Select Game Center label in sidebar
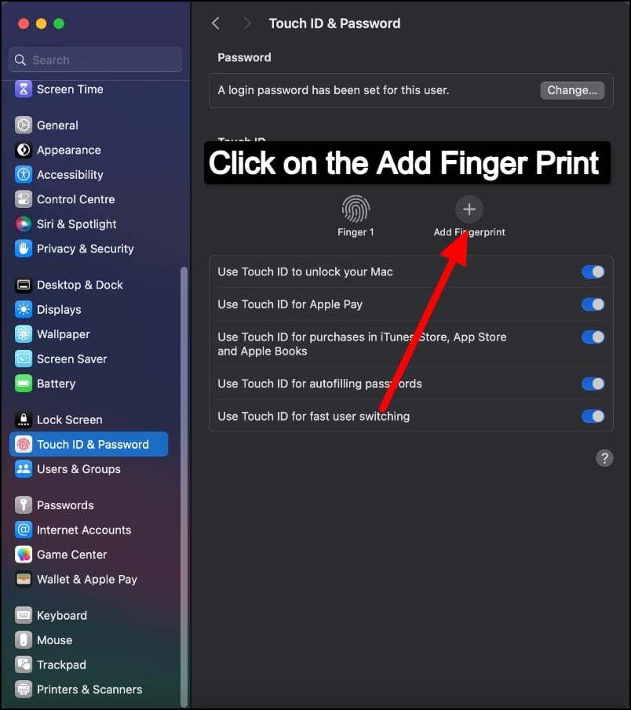Viewport: 631px width, 710px height. tap(71, 554)
